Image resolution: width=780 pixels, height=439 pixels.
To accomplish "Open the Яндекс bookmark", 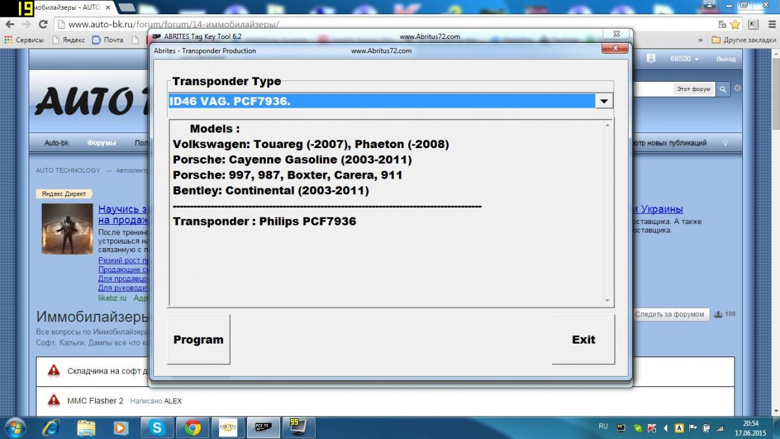I will 68,40.
